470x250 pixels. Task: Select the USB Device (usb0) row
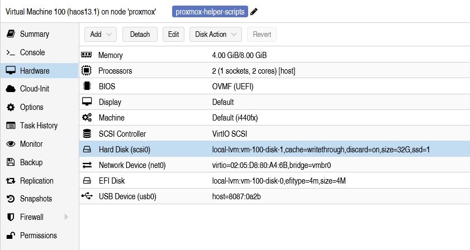[x=274, y=196]
